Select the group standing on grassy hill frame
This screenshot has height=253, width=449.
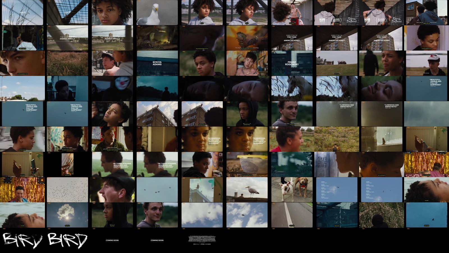(x=337, y=63)
